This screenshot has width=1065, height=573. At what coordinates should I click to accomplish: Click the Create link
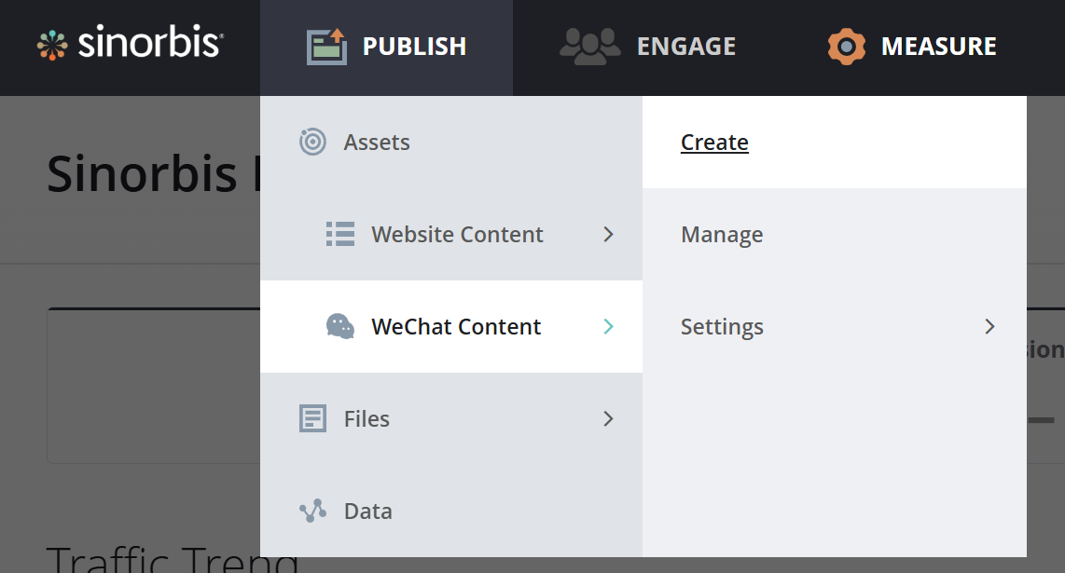(x=714, y=142)
